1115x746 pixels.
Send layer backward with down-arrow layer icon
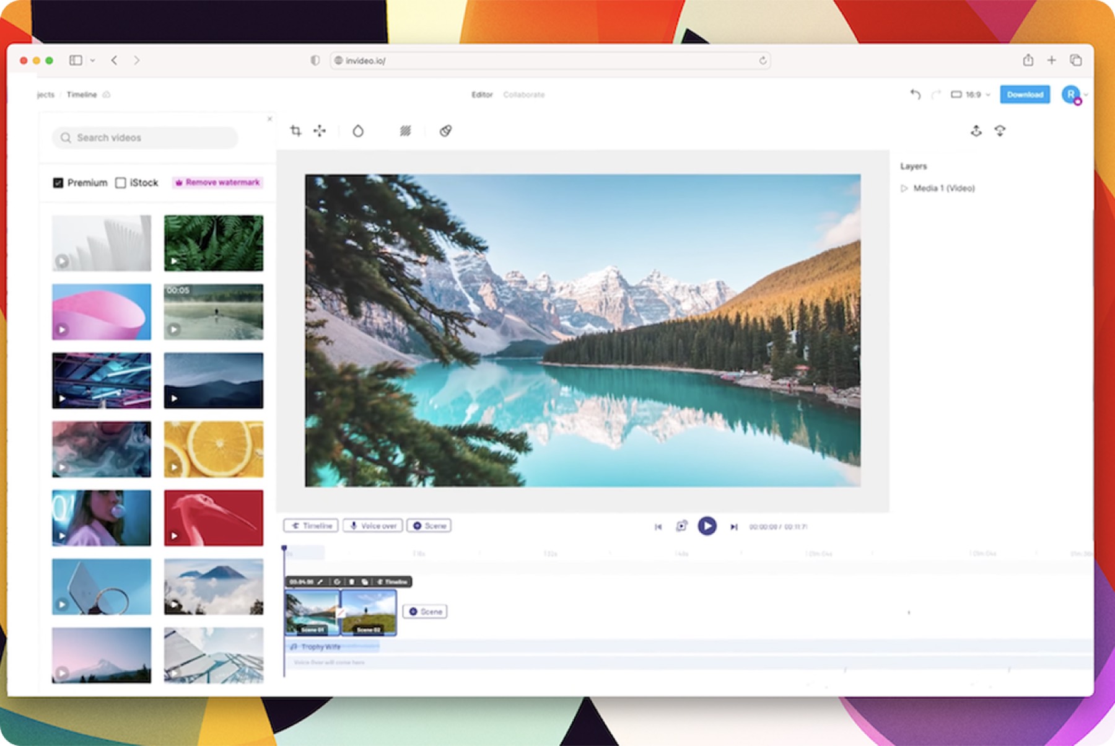coord(1000,131)
